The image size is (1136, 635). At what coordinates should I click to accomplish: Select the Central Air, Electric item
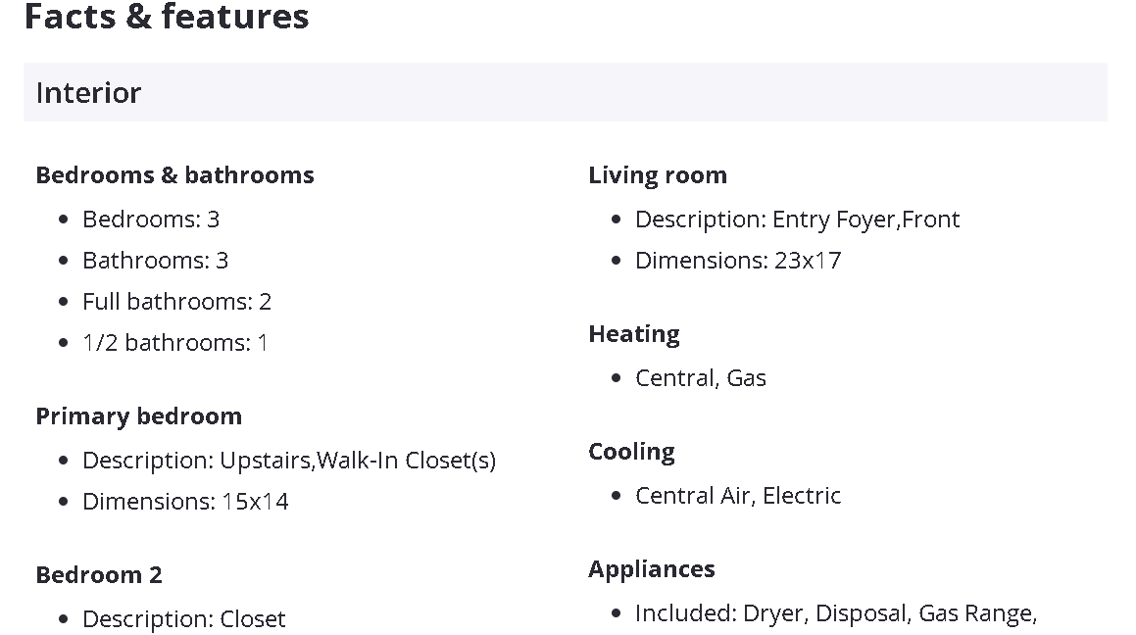coord(738,496)
